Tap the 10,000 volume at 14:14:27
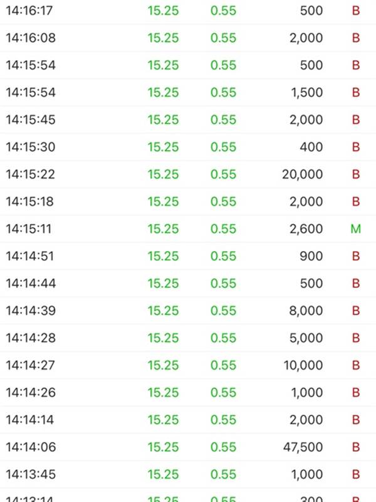The width and height of the screenshot is (376, 502). tap(303, 365)
